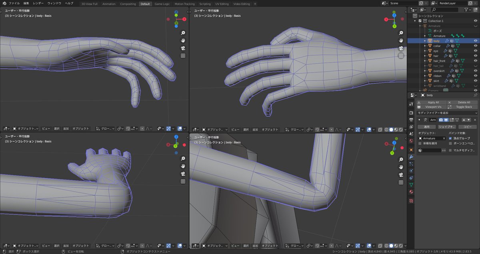Open the Physics properties tab
This screenshot has height=254, width=480.
(411, 171)
